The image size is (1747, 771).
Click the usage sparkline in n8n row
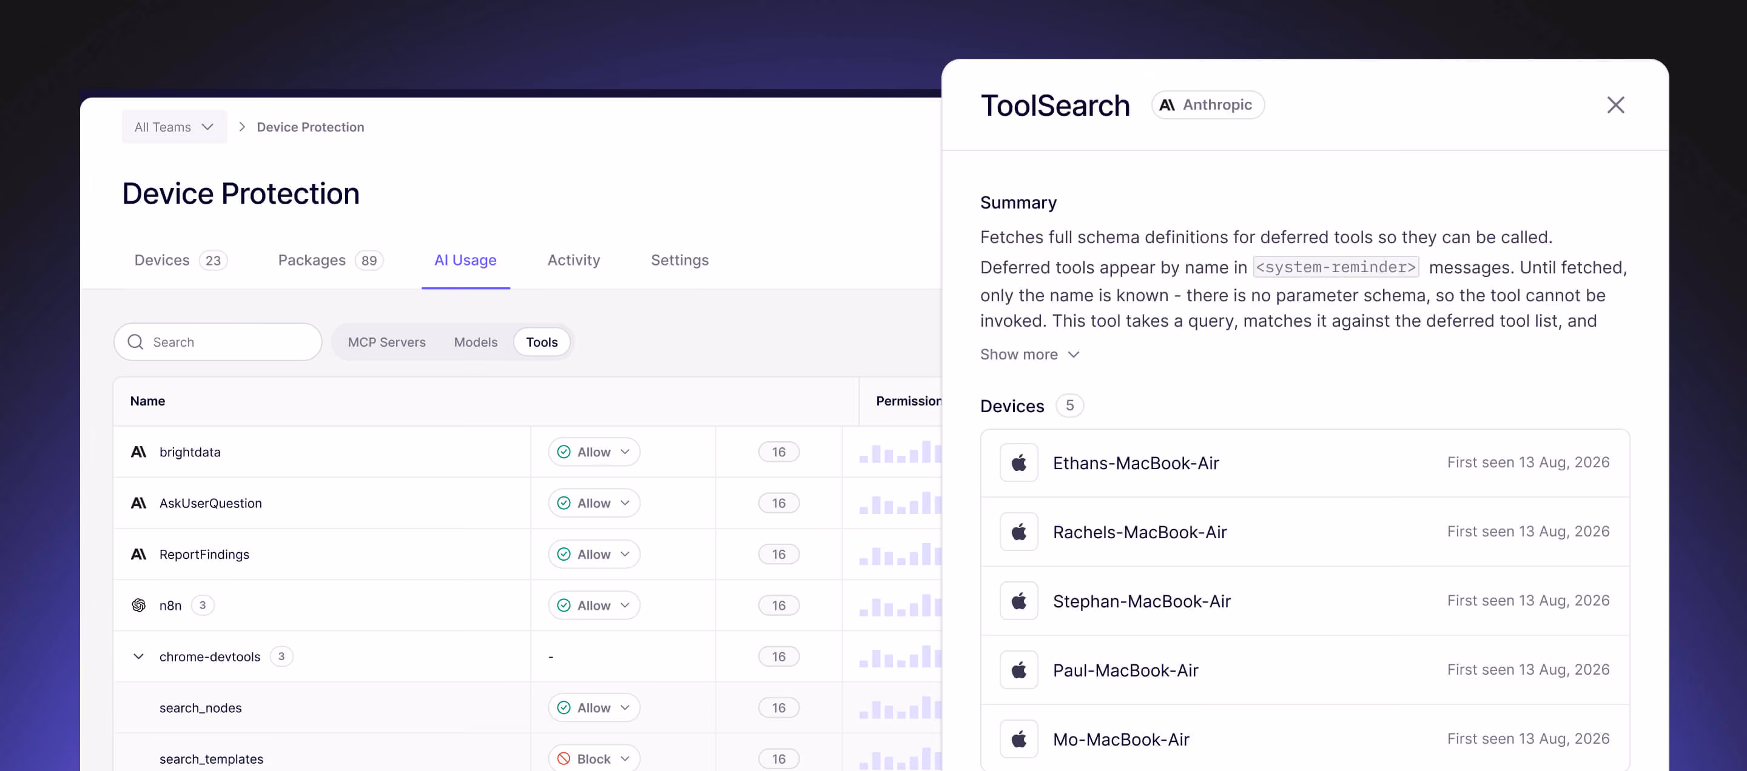tap(900, 605)
